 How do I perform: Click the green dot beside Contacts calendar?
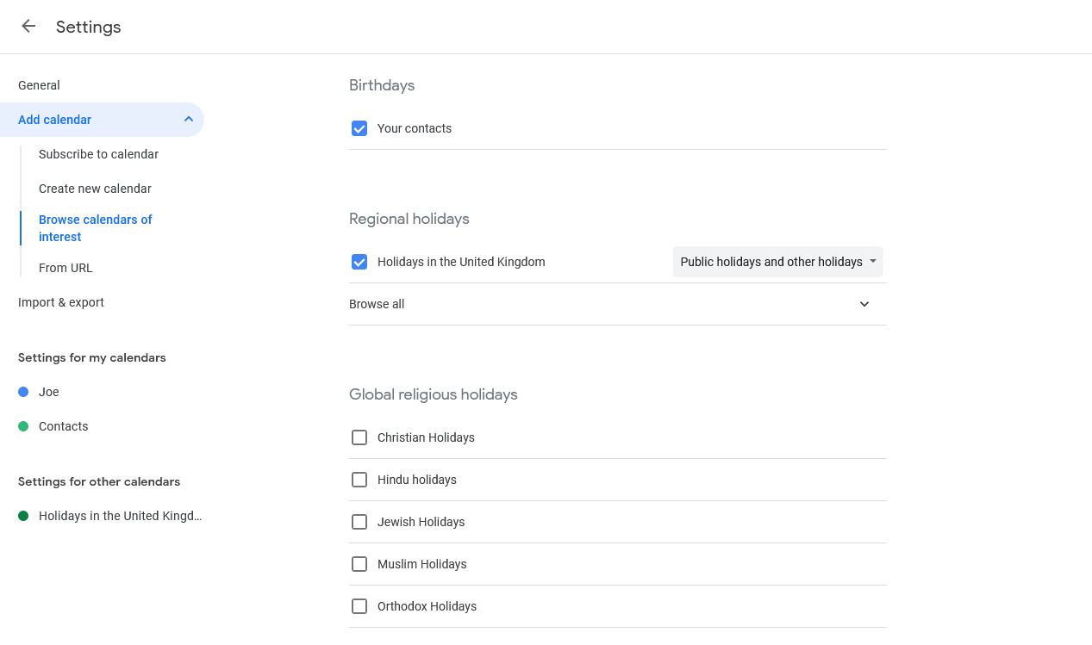pos(23,426)
